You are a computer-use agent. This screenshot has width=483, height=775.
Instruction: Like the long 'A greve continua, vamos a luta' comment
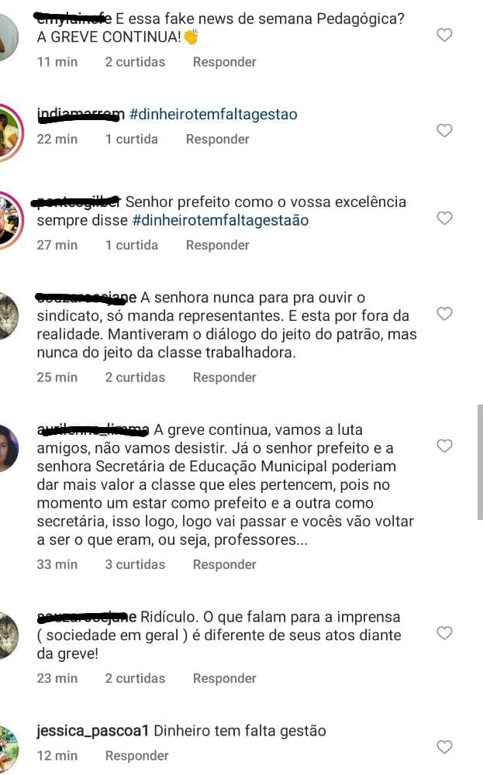coord(444,446)
